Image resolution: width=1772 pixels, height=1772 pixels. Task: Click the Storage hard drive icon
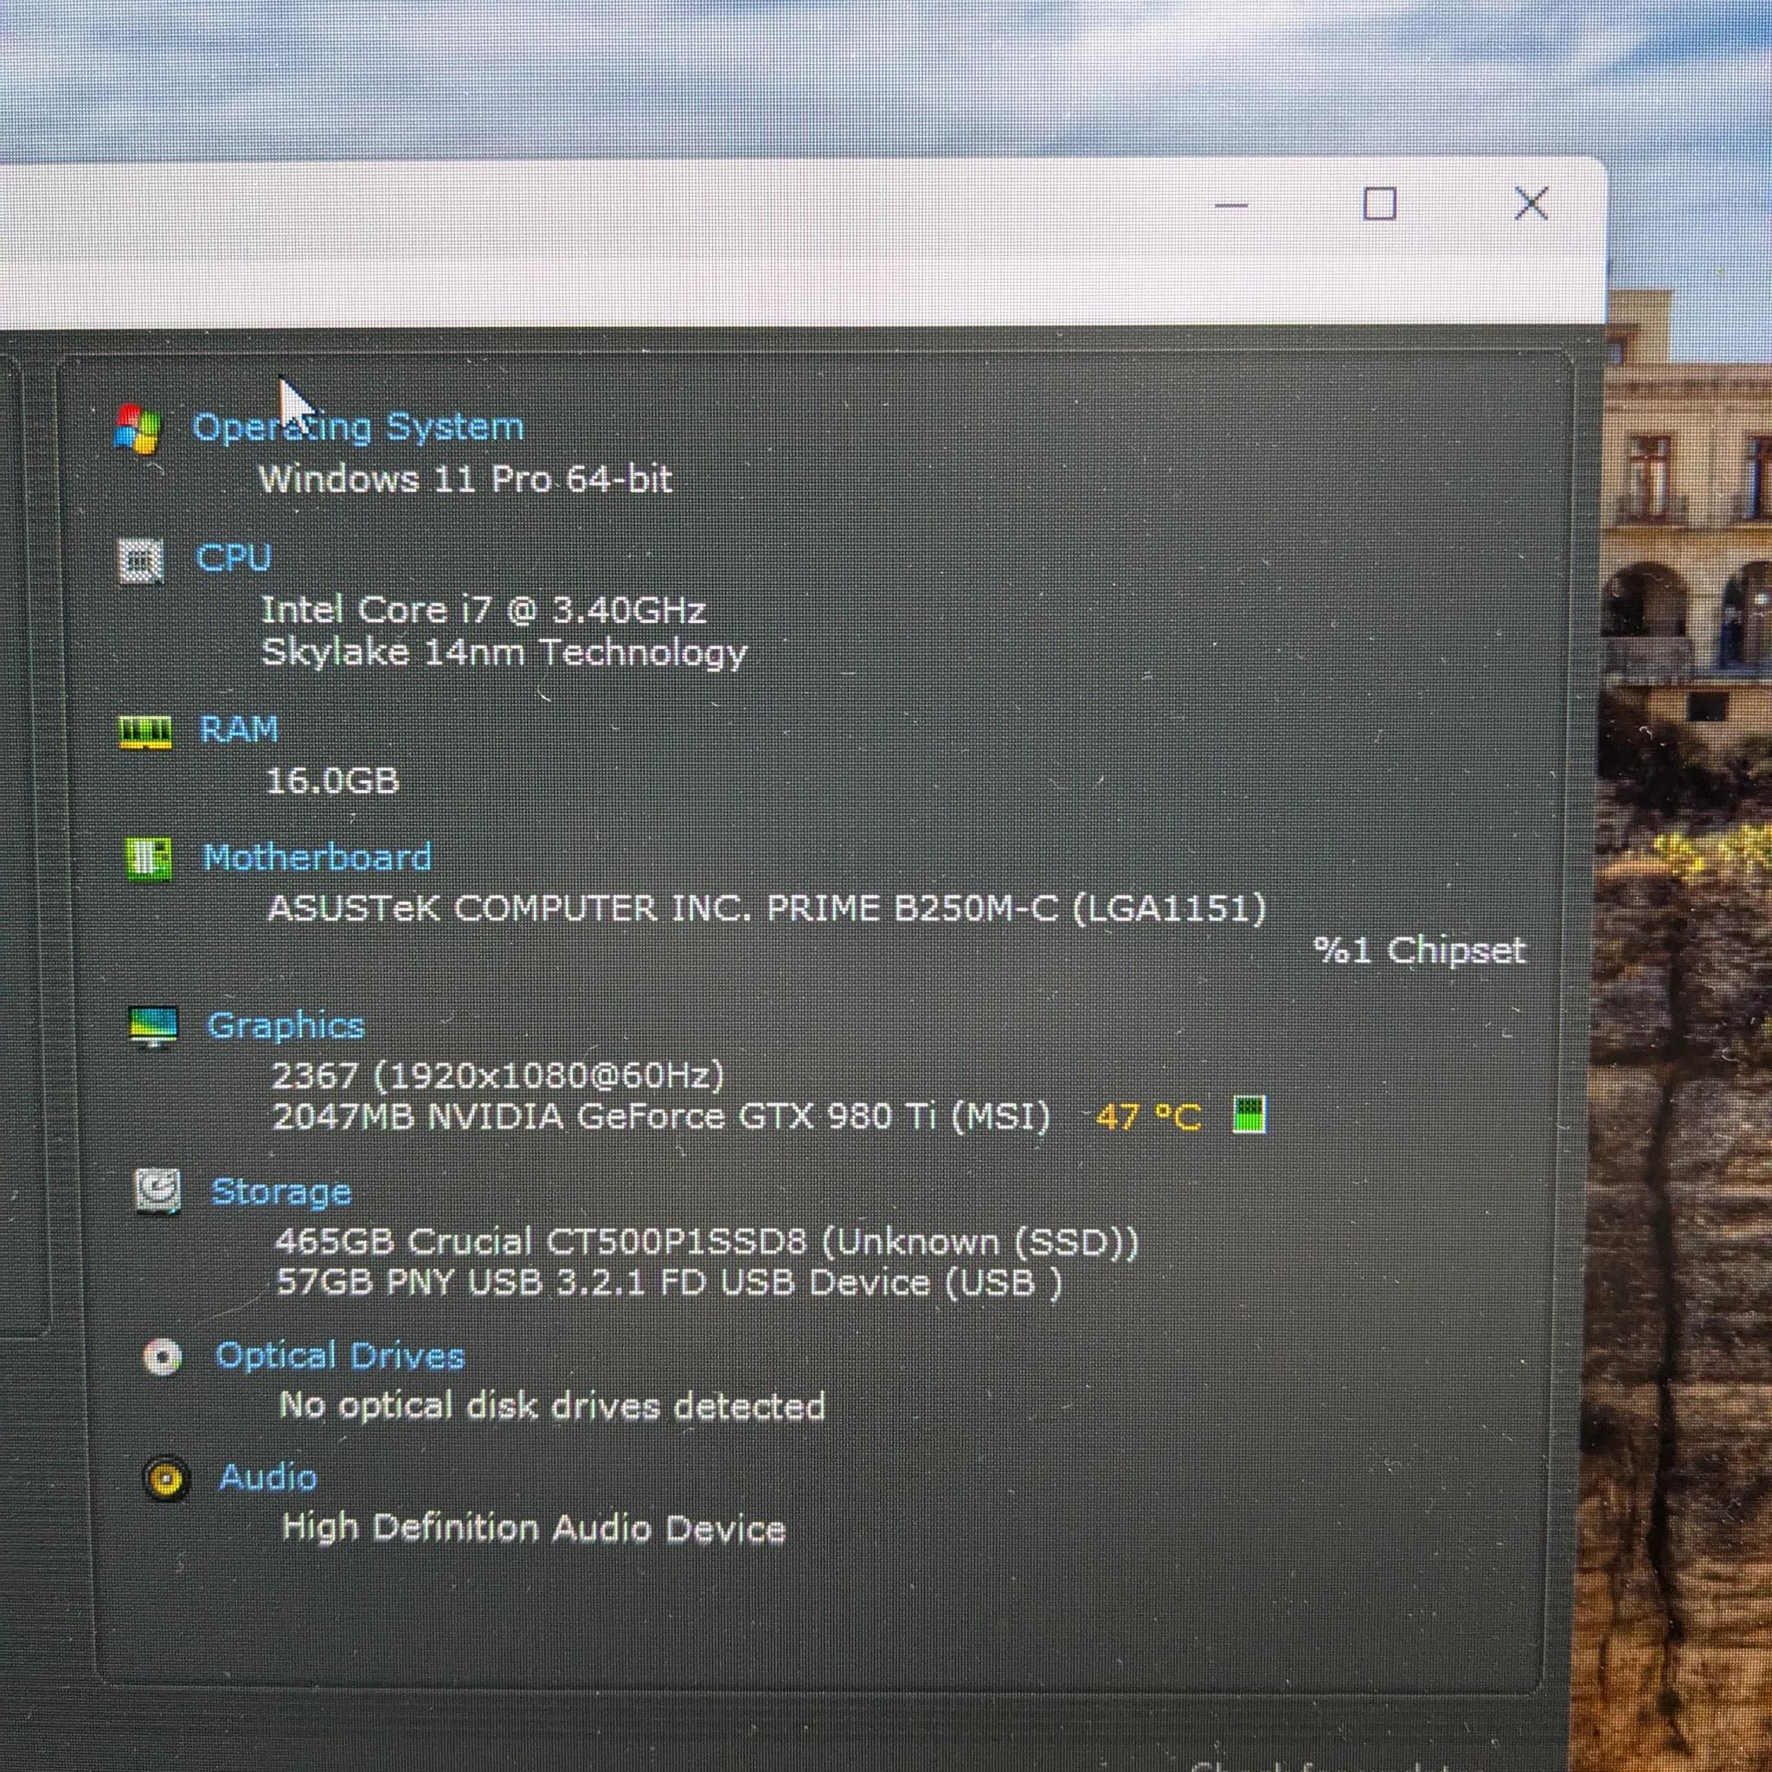tap(157, 1191)
